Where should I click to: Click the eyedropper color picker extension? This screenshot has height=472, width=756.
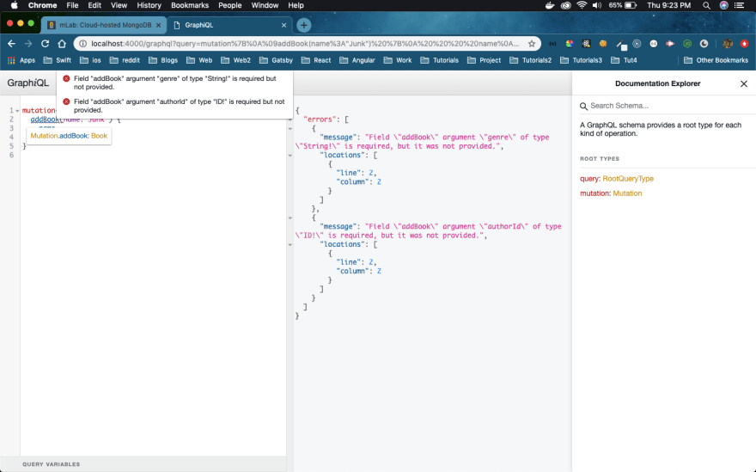(621, 45)
